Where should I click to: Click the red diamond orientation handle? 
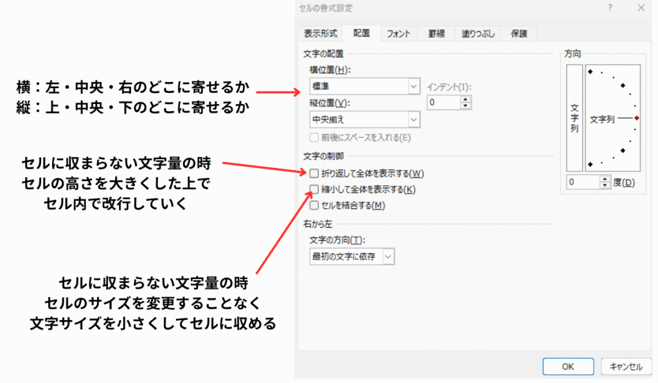[x=636, y=118]
